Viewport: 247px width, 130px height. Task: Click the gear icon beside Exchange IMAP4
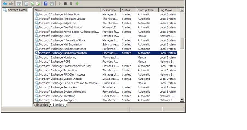click(37, 36)
